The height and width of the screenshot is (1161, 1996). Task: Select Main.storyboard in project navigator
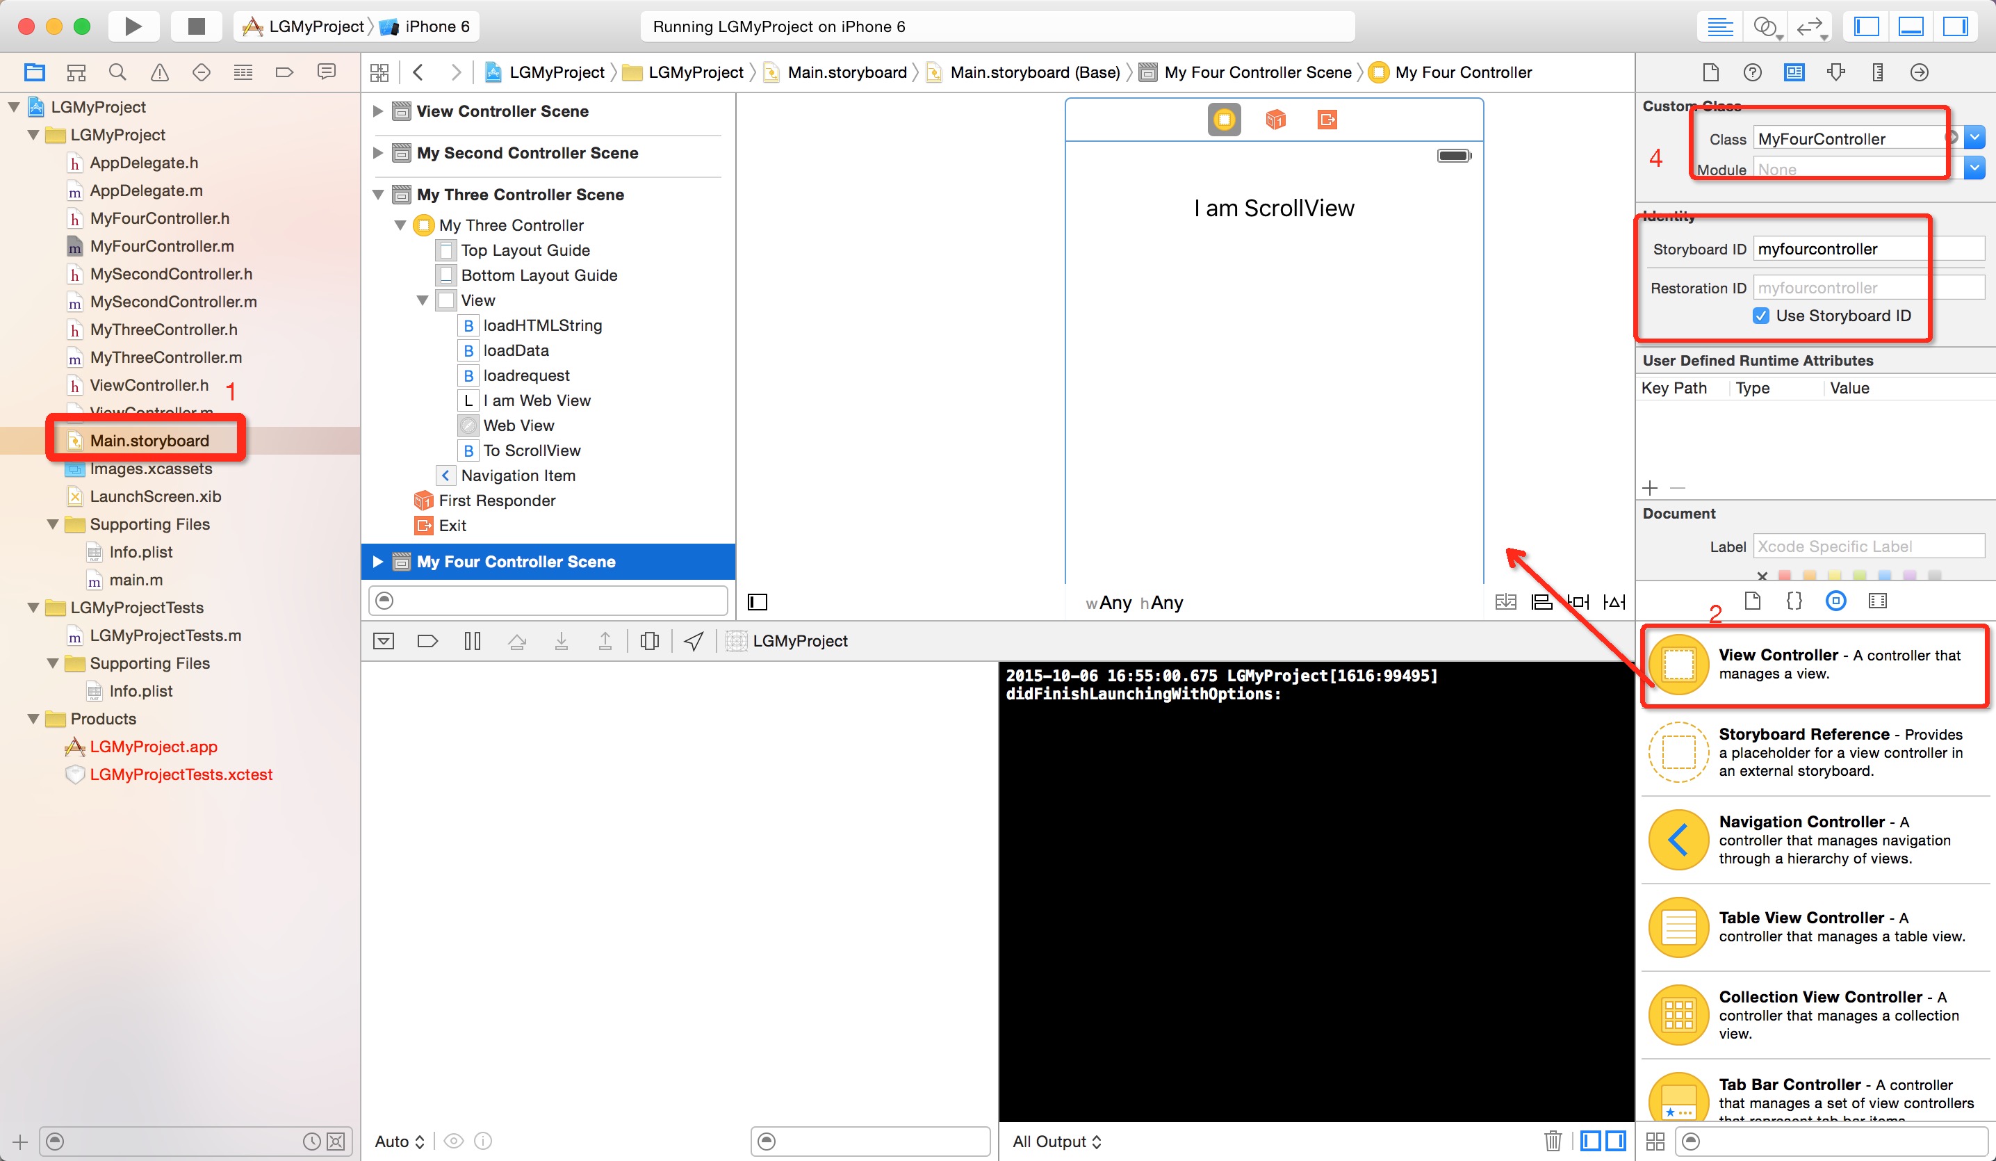click(149, 439)
